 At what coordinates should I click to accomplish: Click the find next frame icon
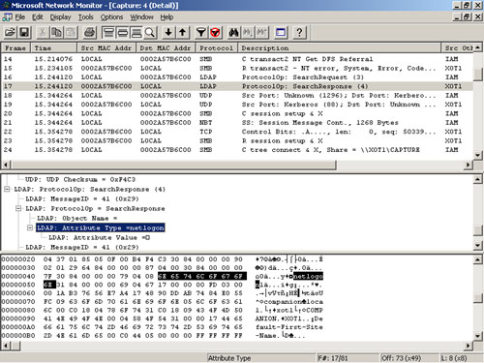click(x=248, y=32)
